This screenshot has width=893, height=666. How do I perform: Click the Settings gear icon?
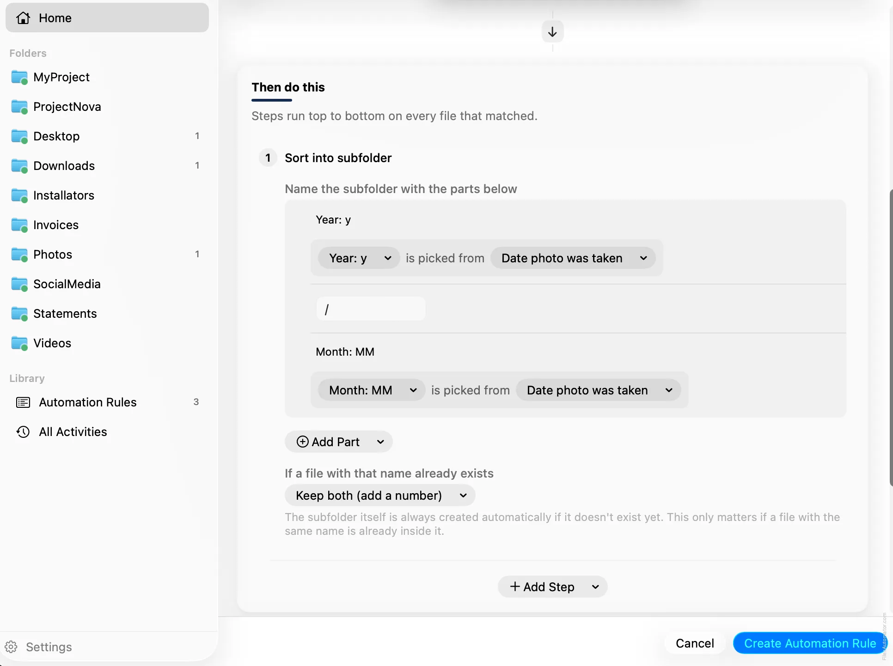[11, 647]
